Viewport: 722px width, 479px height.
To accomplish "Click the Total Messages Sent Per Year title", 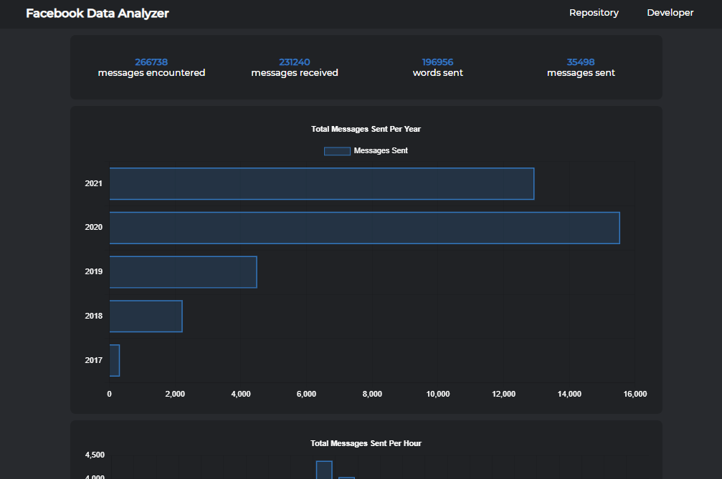I will coord(366,129).
